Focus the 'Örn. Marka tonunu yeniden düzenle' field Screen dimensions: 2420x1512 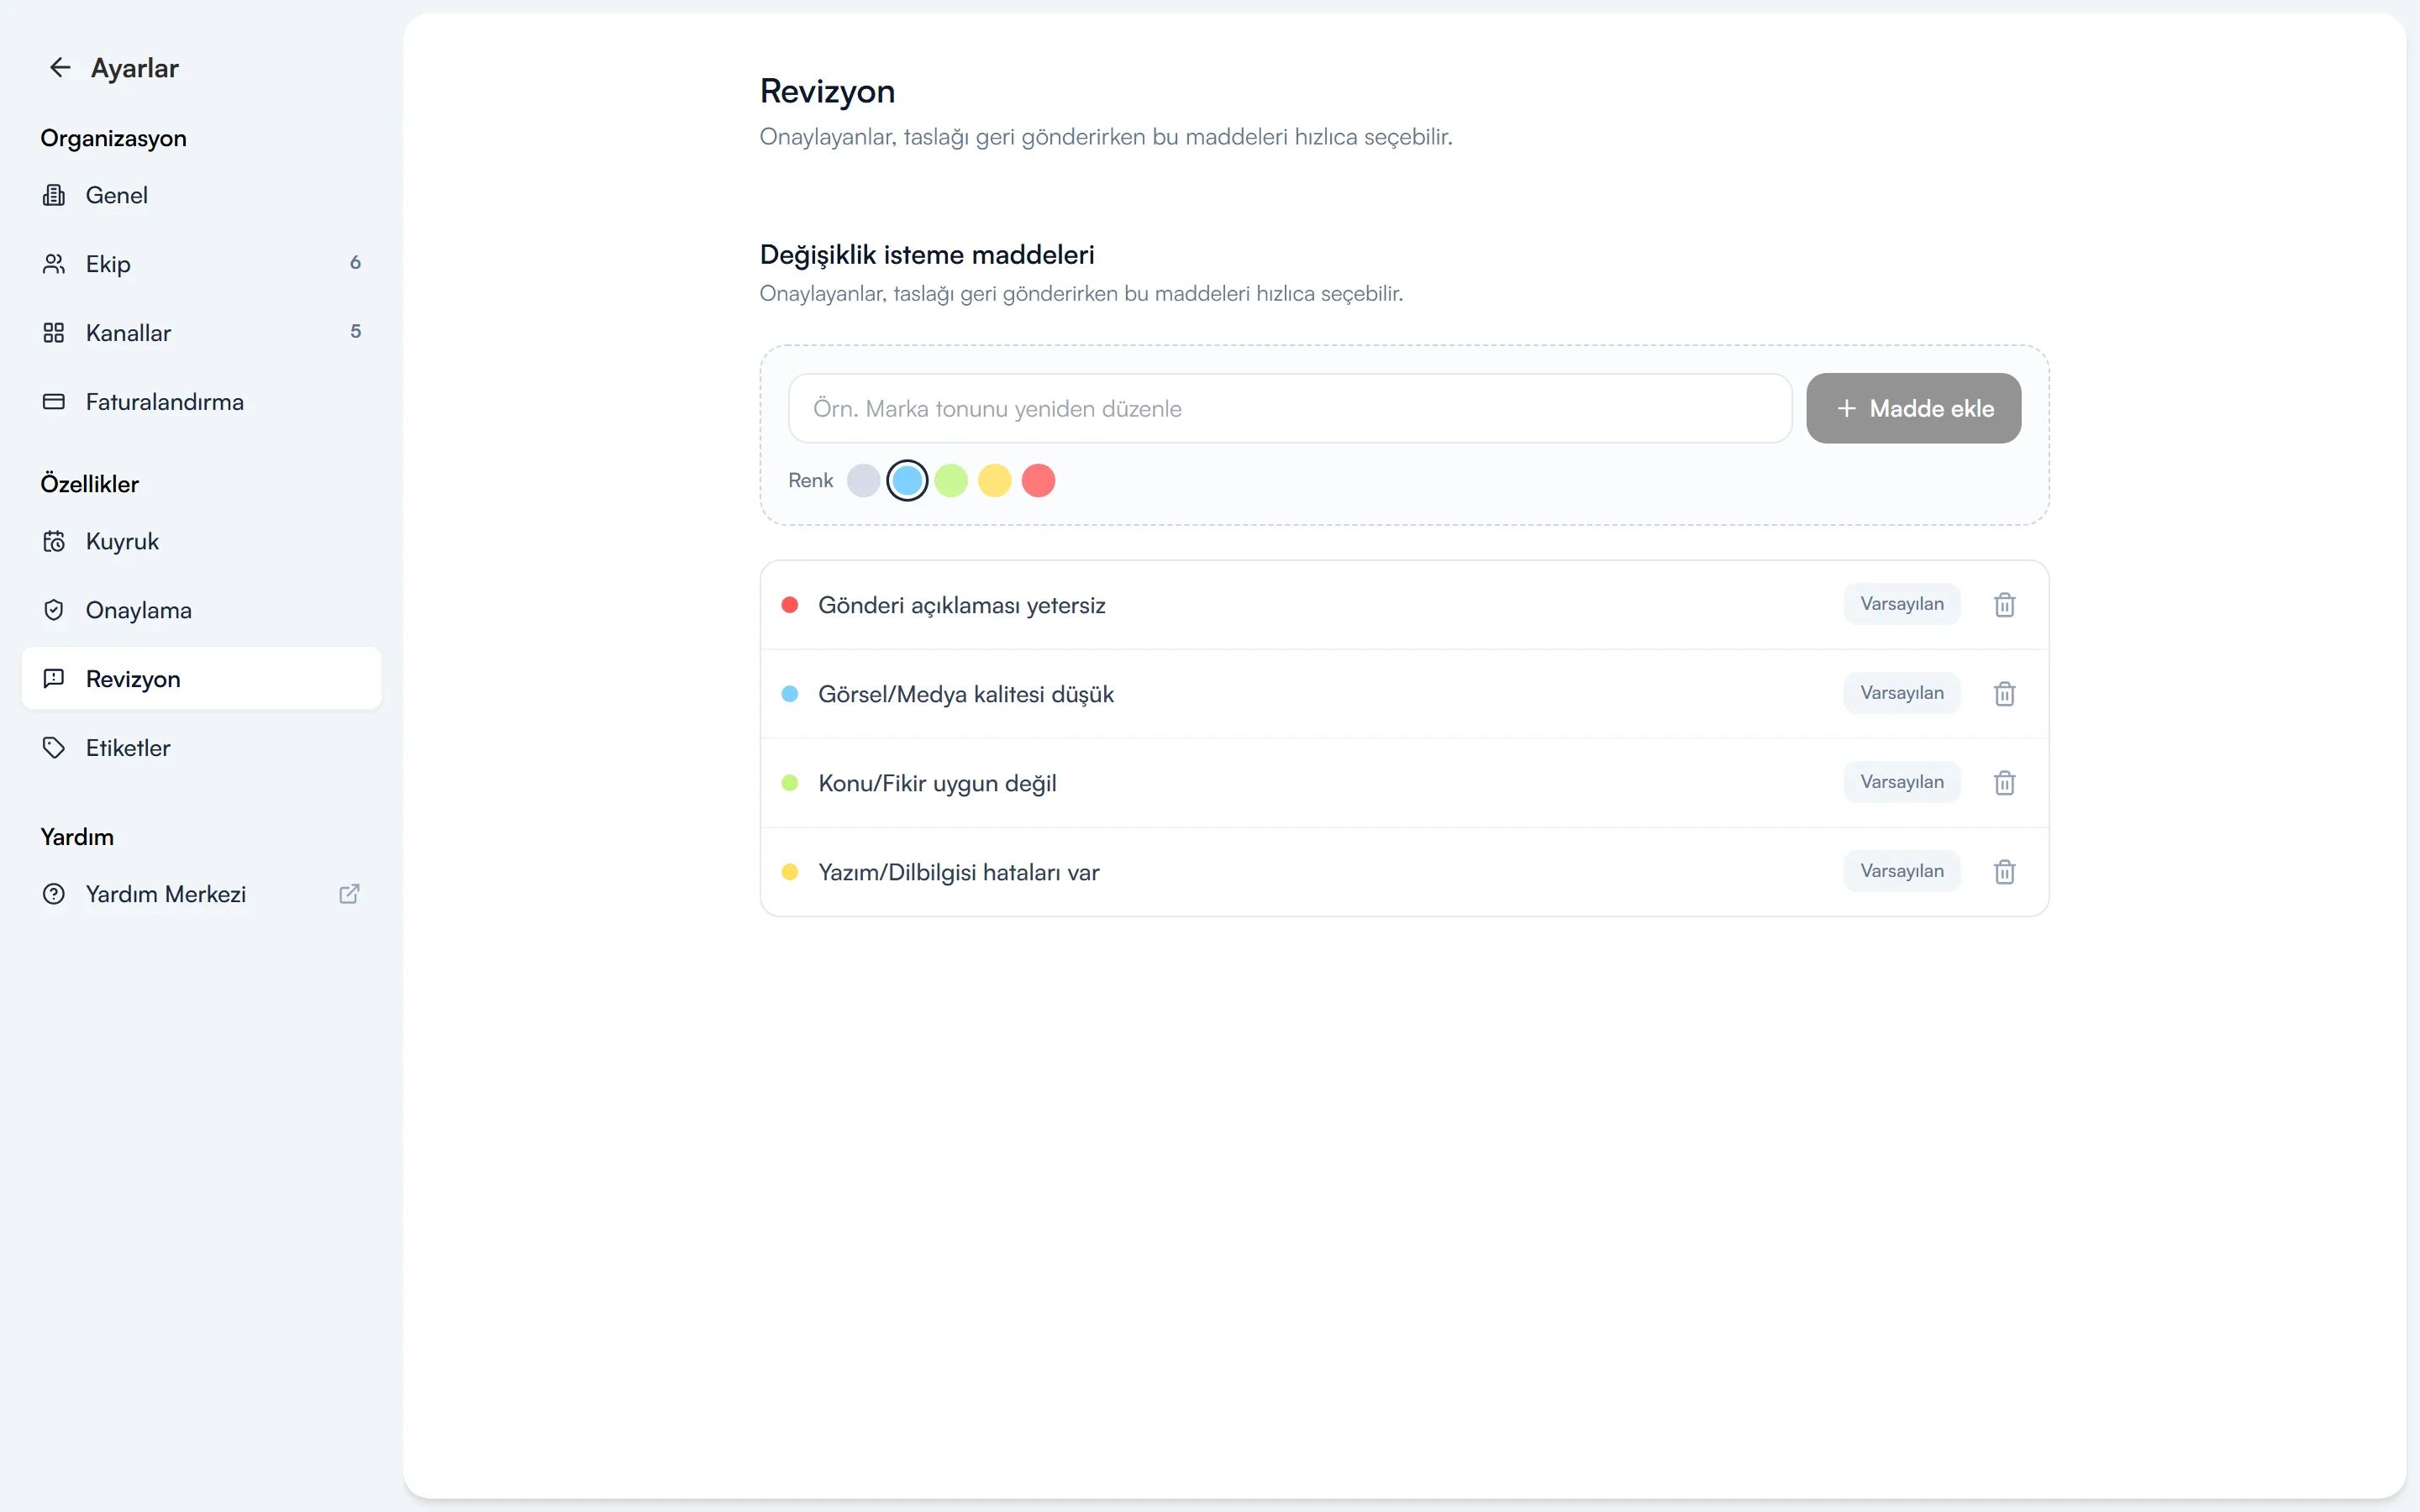[x=1290, y=408]
